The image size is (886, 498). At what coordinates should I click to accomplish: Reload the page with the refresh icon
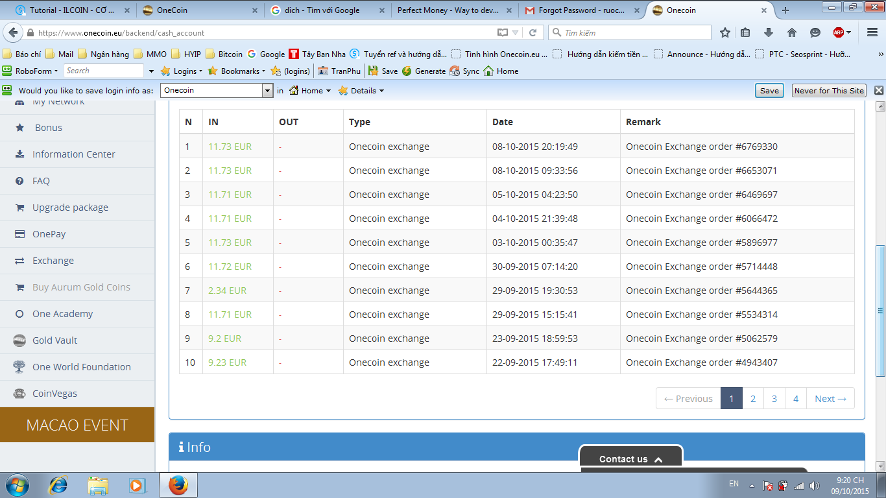533,32
